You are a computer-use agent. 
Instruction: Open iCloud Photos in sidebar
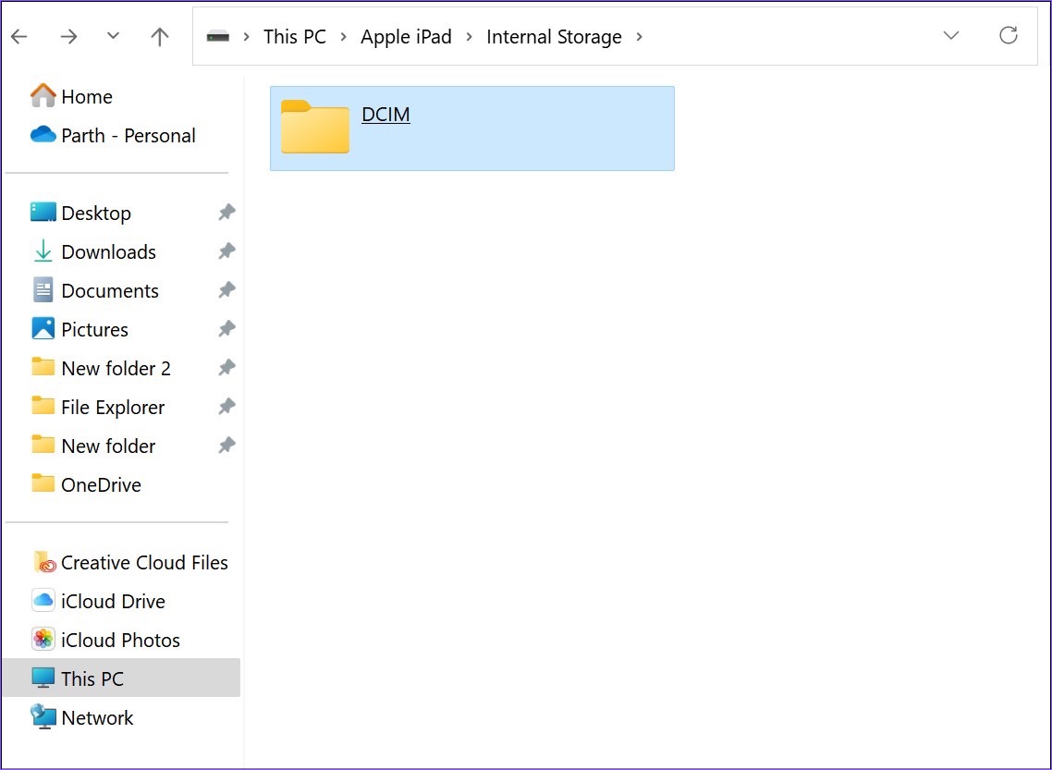click(121, 641)
